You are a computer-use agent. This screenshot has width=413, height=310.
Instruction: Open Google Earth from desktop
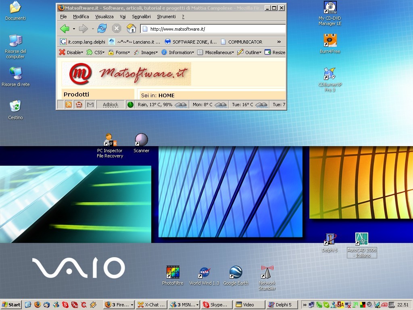[236, 275]
